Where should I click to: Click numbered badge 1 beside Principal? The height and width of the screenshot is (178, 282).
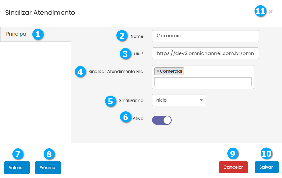(38, 34)
